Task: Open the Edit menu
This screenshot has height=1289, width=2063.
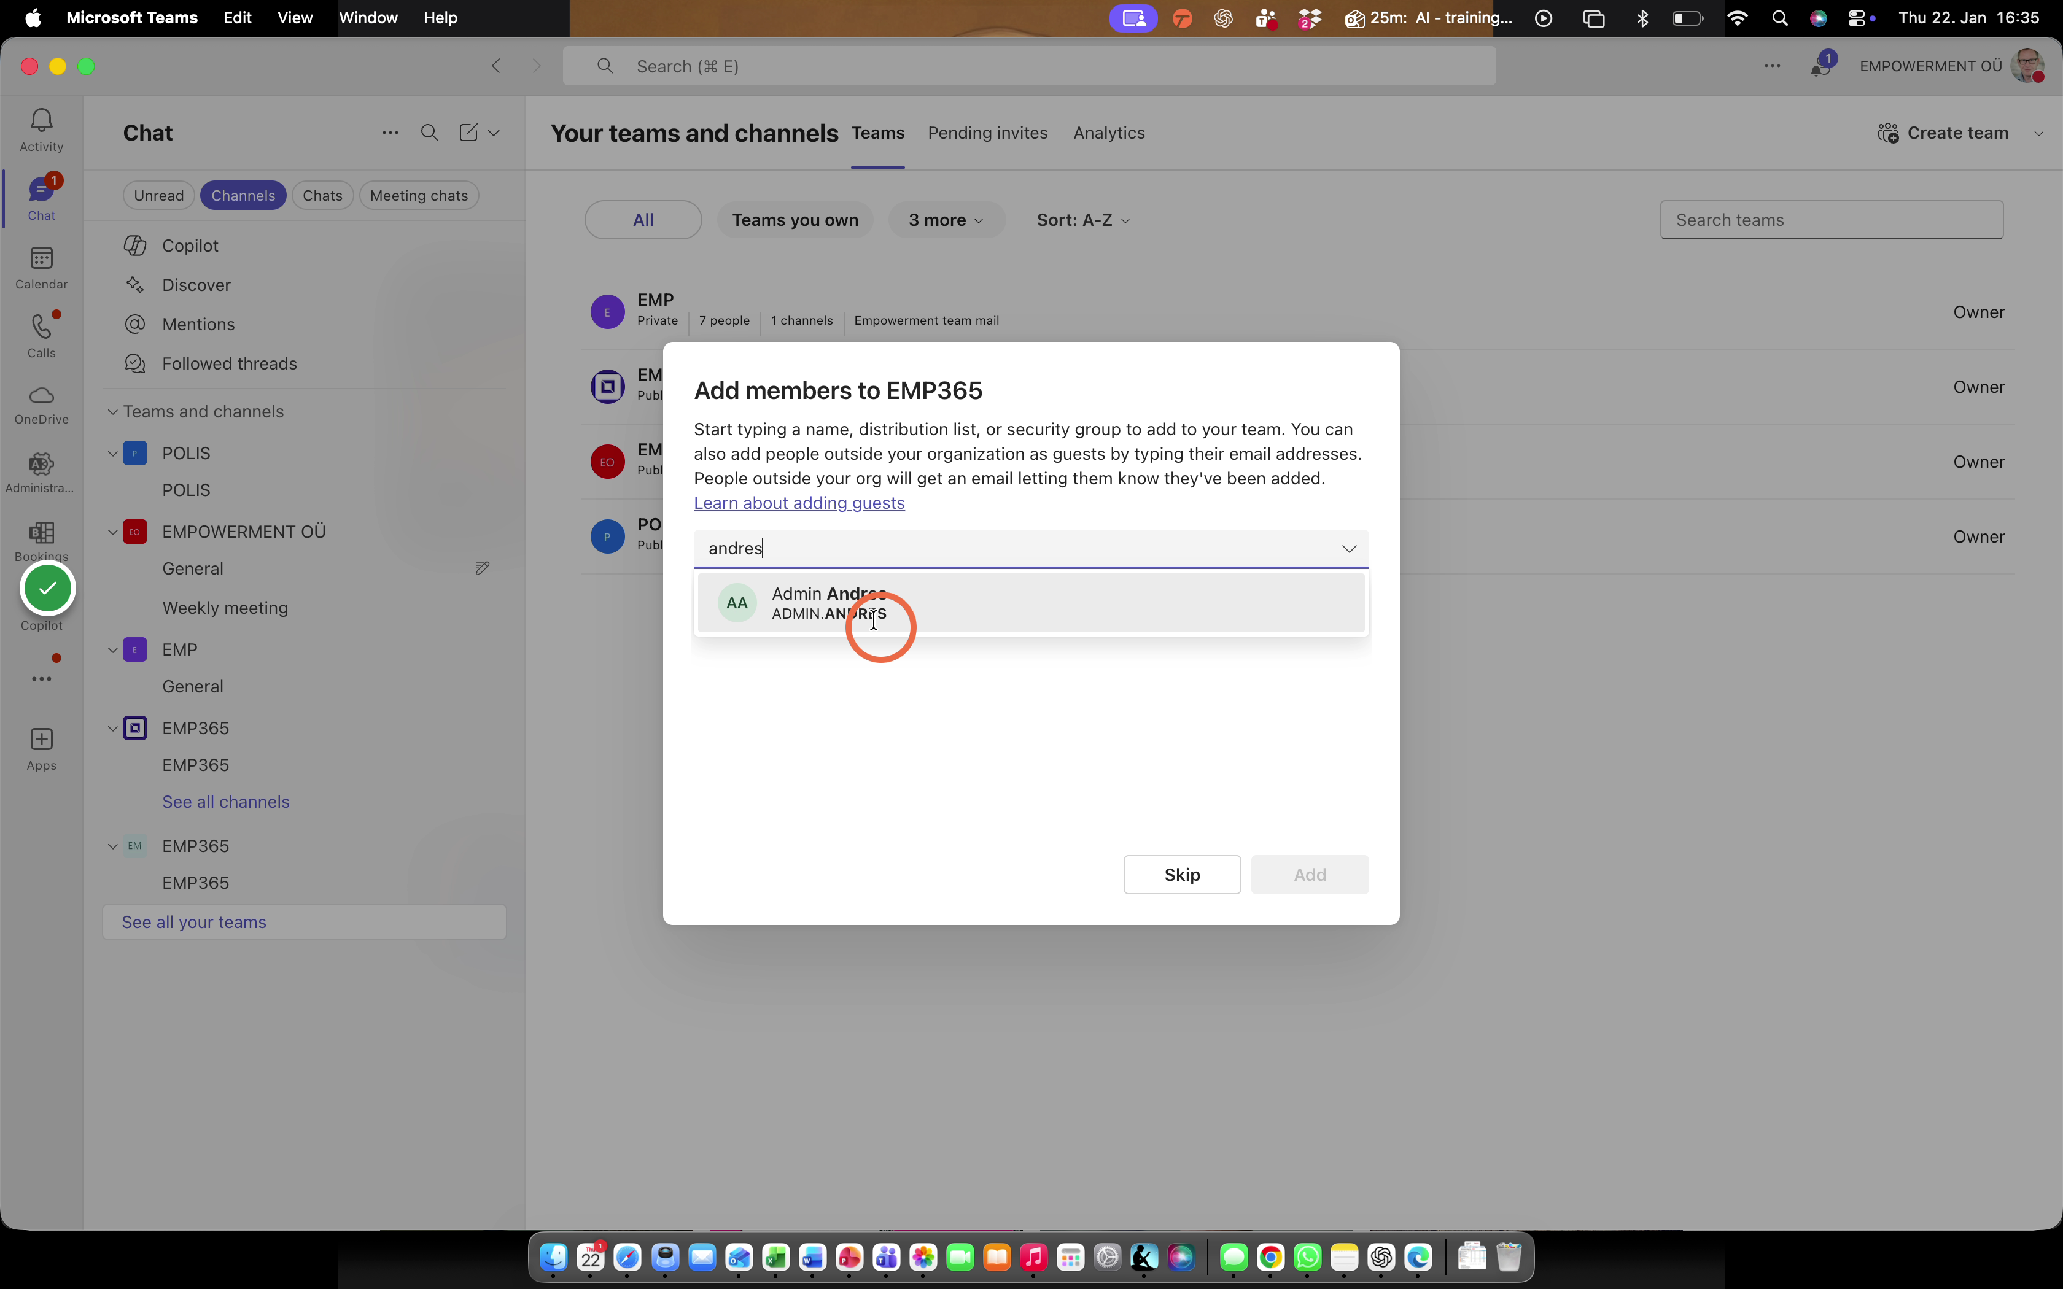Action: click(237, 18)
